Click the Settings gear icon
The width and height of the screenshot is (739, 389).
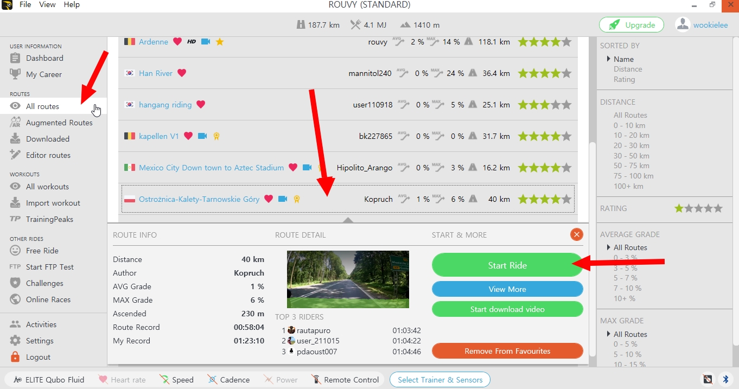click(x=15, y=341)
